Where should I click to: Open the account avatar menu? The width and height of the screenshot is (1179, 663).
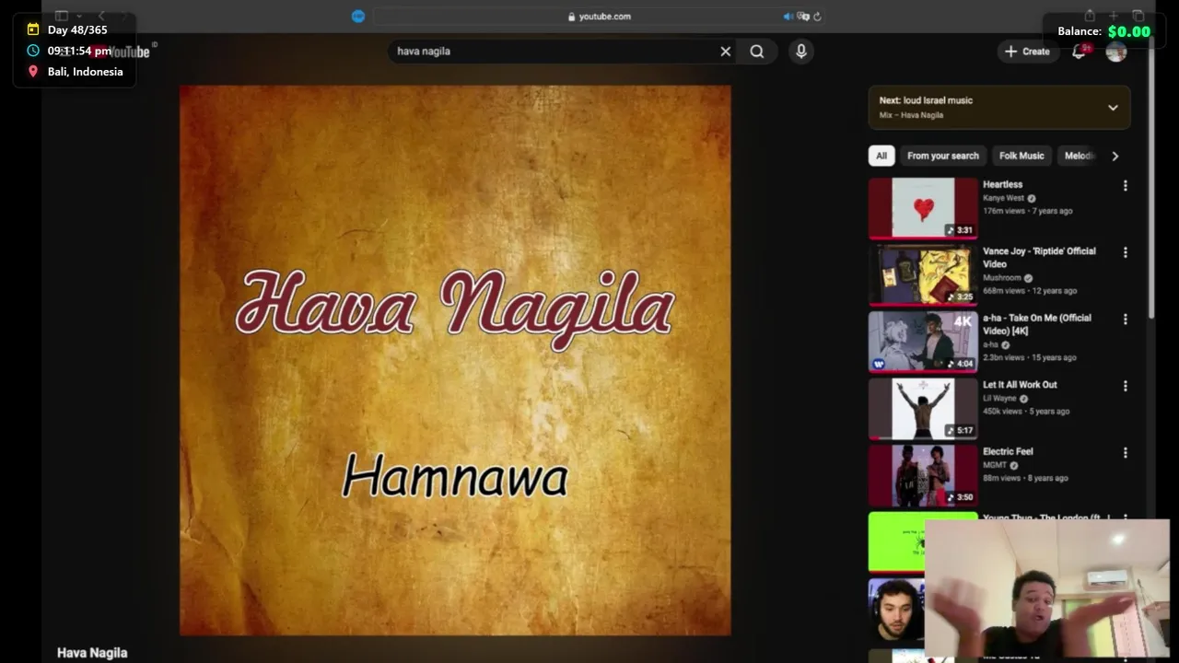pos(1116,52)
